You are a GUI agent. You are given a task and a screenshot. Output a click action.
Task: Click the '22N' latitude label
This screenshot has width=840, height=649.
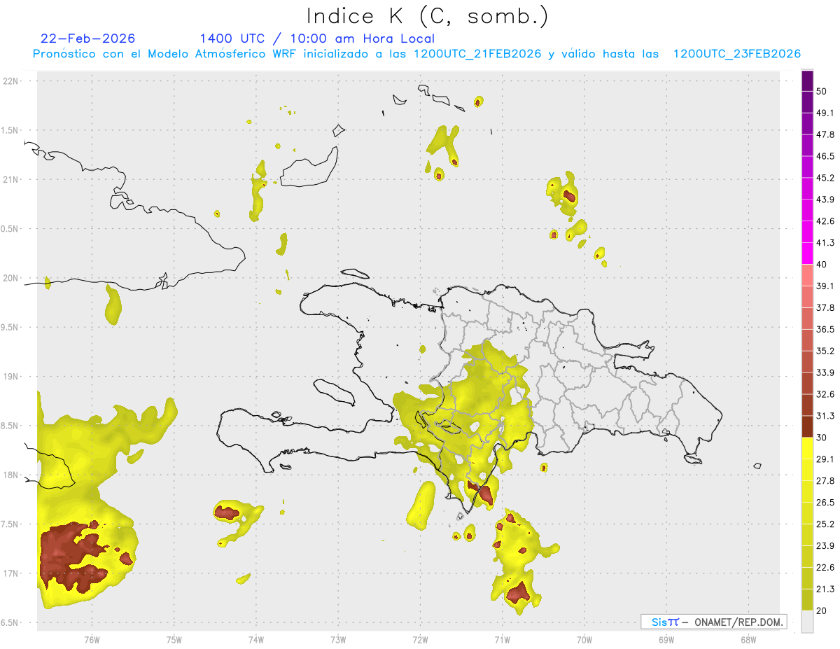pyautogui.click(x=11, y=81)
